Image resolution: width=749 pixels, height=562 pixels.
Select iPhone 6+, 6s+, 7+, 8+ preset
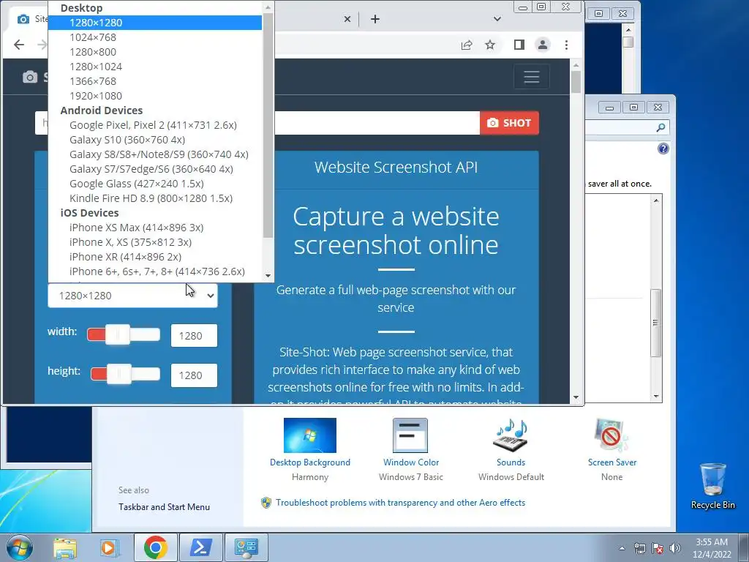click(155, 271)
